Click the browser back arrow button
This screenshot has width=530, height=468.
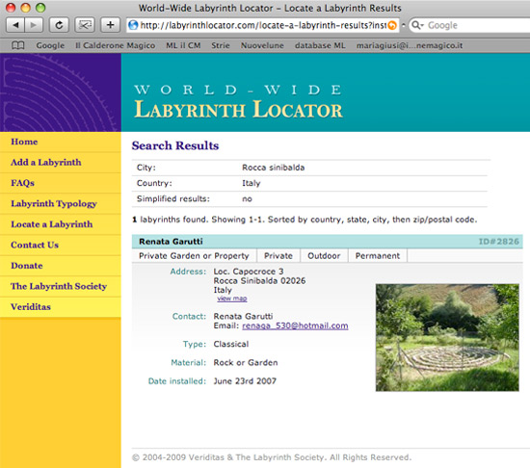[15, 25]
